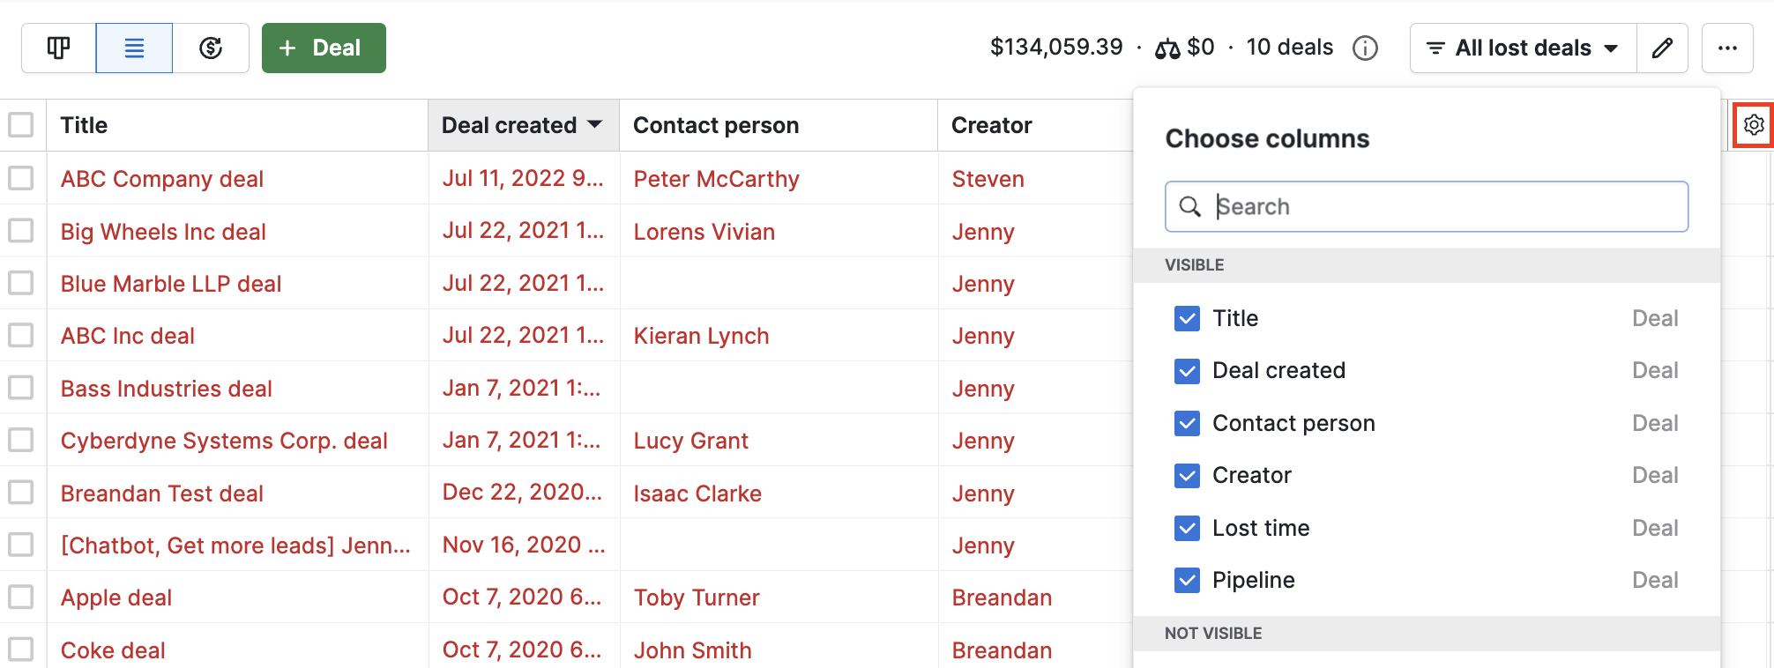The width and height of the screenshot is (1774, 668).
Task: Uncheck the Lost time column checkbox
Action: click(1187, 528)
